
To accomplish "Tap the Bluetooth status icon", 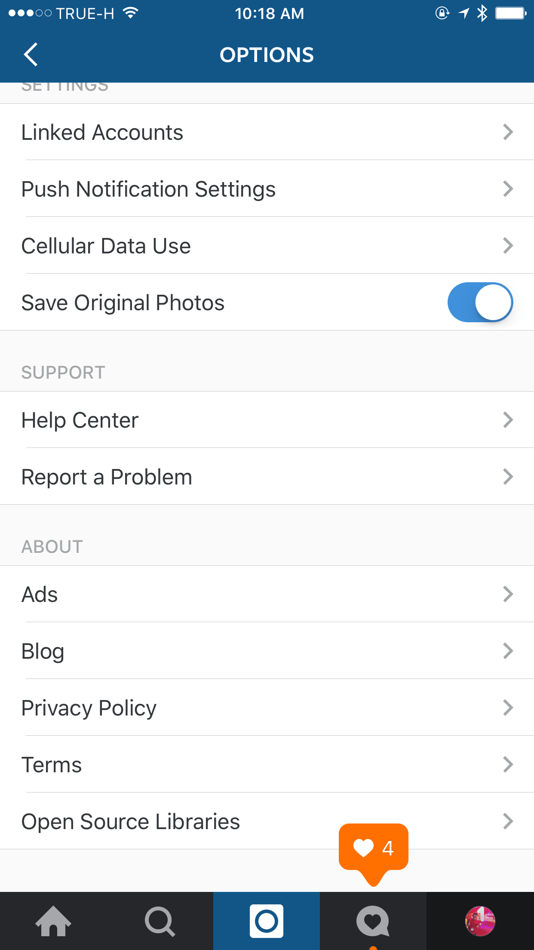I will click(482, 13).
